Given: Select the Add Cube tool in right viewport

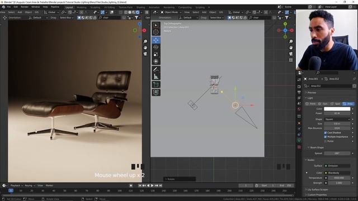Looking at the screenshot, I should point(156,84).
